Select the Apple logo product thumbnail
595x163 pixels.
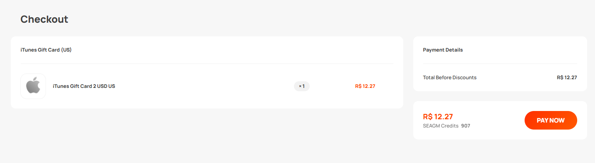33,86
